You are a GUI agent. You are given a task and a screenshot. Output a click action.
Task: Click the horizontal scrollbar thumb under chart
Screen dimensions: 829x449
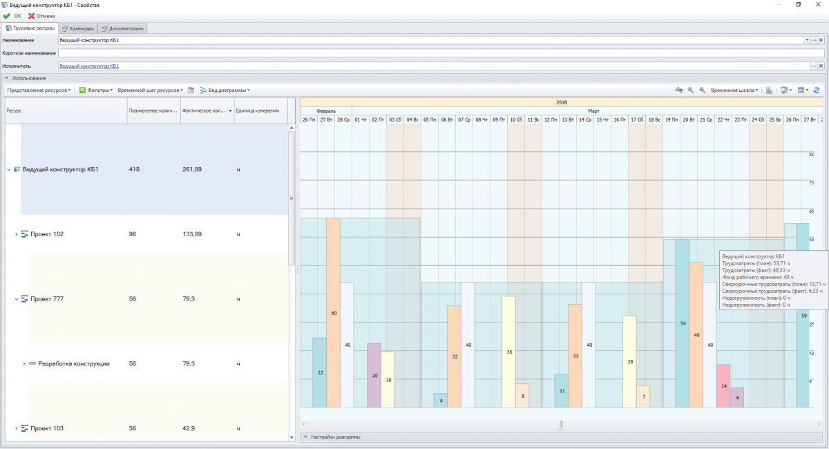(561, 424)
